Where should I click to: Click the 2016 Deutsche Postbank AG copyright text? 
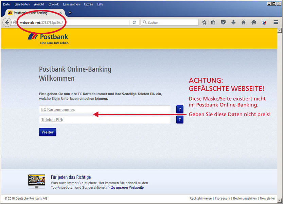tap(26, 199)
